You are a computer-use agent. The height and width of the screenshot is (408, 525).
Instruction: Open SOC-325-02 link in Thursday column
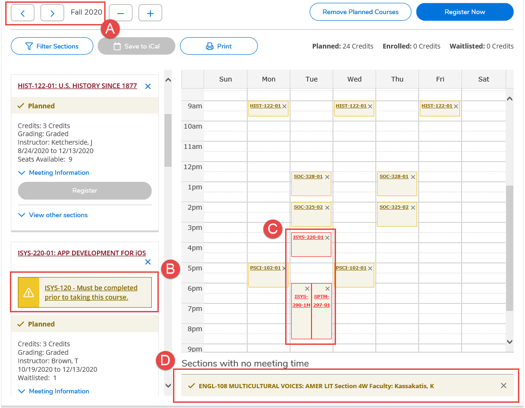[x=394, y=207]
